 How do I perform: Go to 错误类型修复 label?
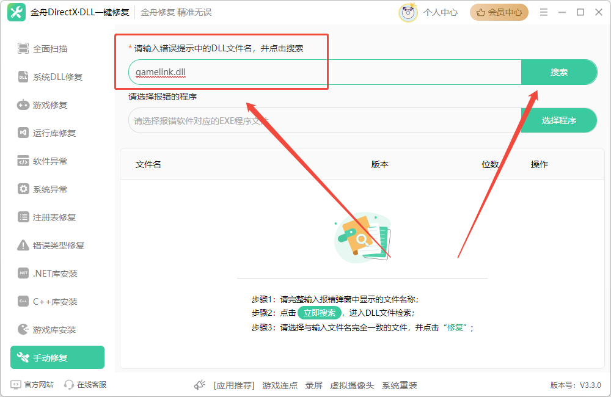59,246
